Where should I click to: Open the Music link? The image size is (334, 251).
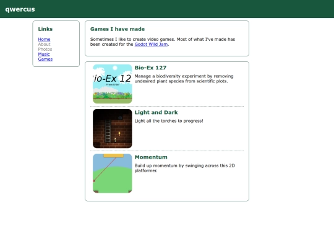(44, 54)
